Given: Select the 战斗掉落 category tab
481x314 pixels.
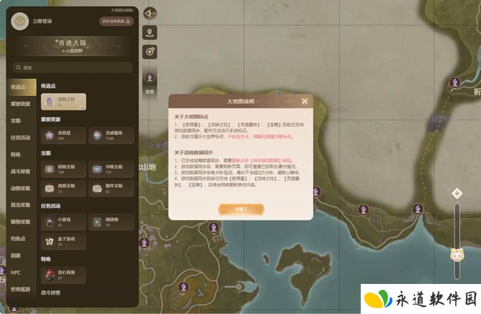Looking at the screenshot, I should (x=21, y=171).
